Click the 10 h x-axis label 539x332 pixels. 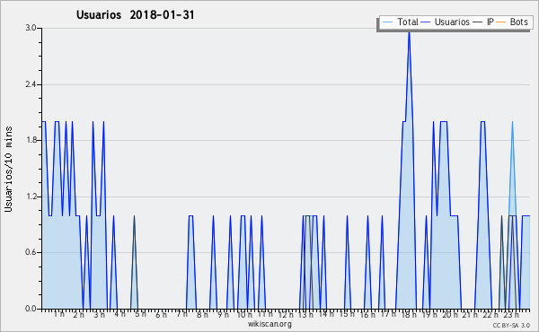(244, 314)
